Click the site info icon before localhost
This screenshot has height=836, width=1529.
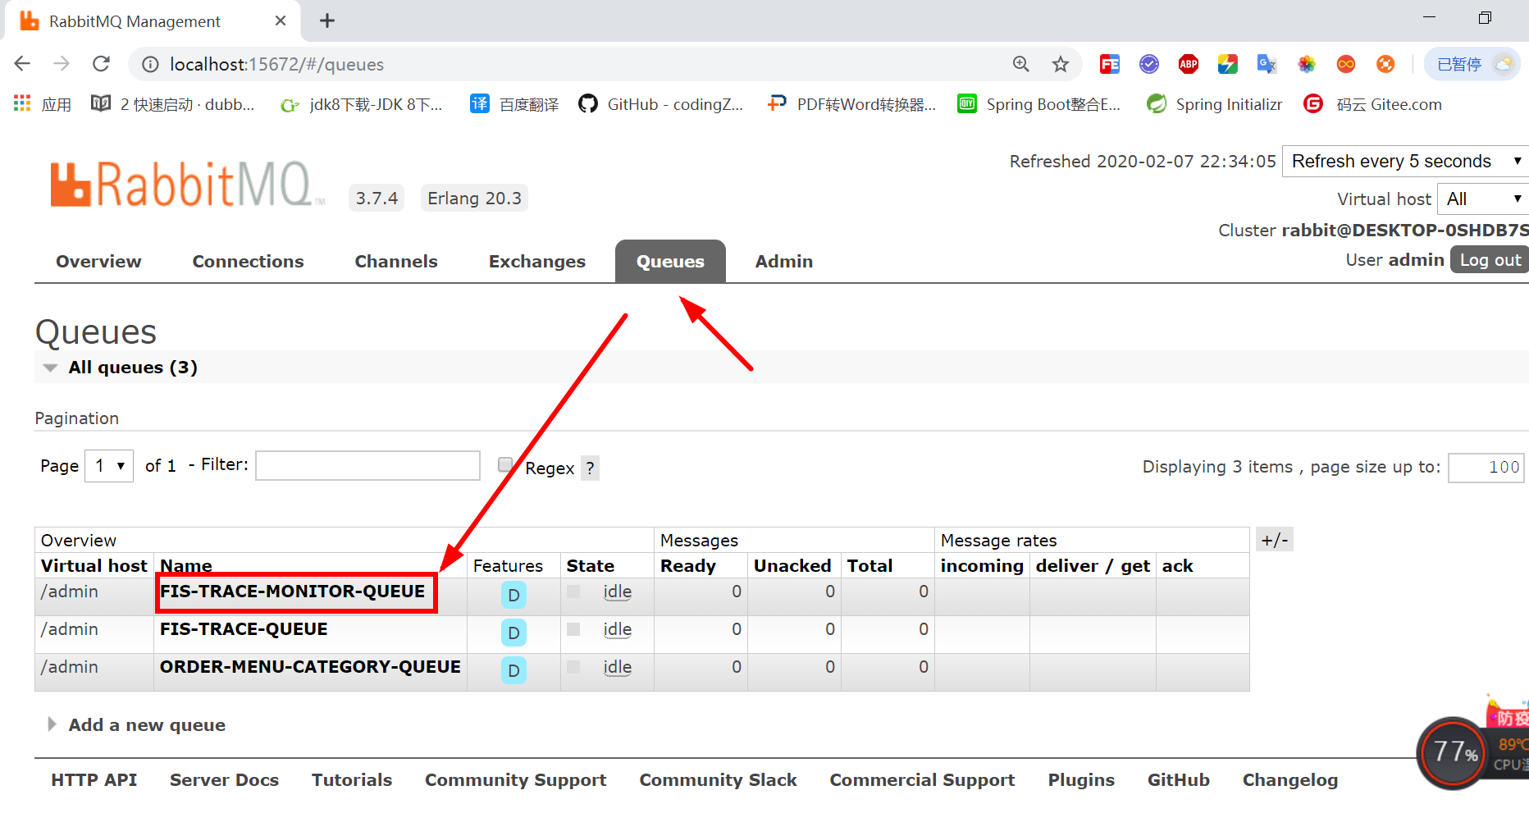pyautogui.click(x=150, y=64)
